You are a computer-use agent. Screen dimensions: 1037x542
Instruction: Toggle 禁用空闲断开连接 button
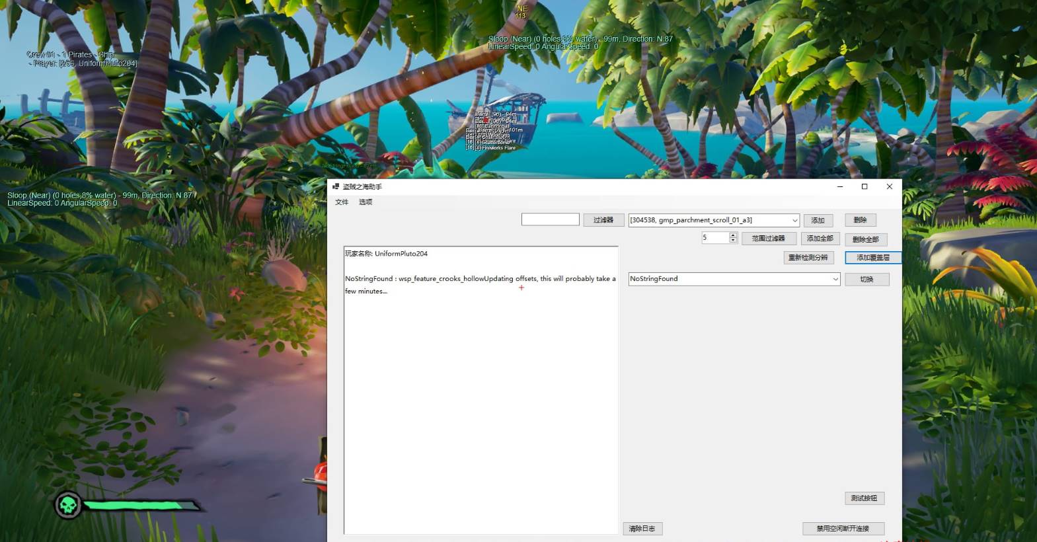point(843,529)
